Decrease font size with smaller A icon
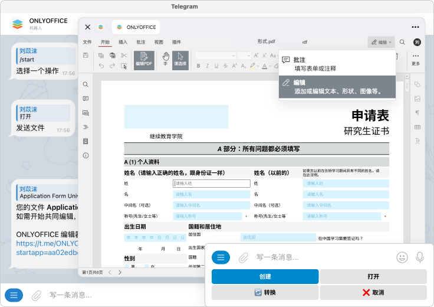 pos(265,55)
